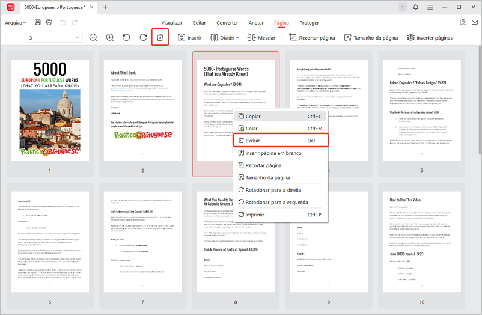This screenshot has height=315, width=482.
Task: Choose Tamanho da página in context menu
Action: pyautogui.click(x=280, y=177)
